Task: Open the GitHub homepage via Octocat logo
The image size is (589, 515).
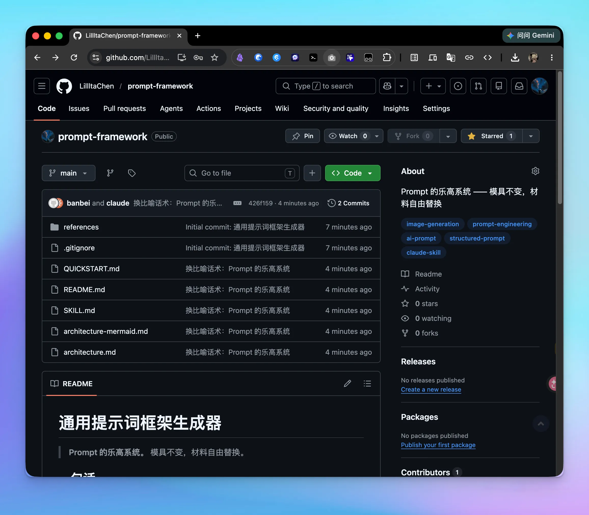Action: (x=64, y=86)
